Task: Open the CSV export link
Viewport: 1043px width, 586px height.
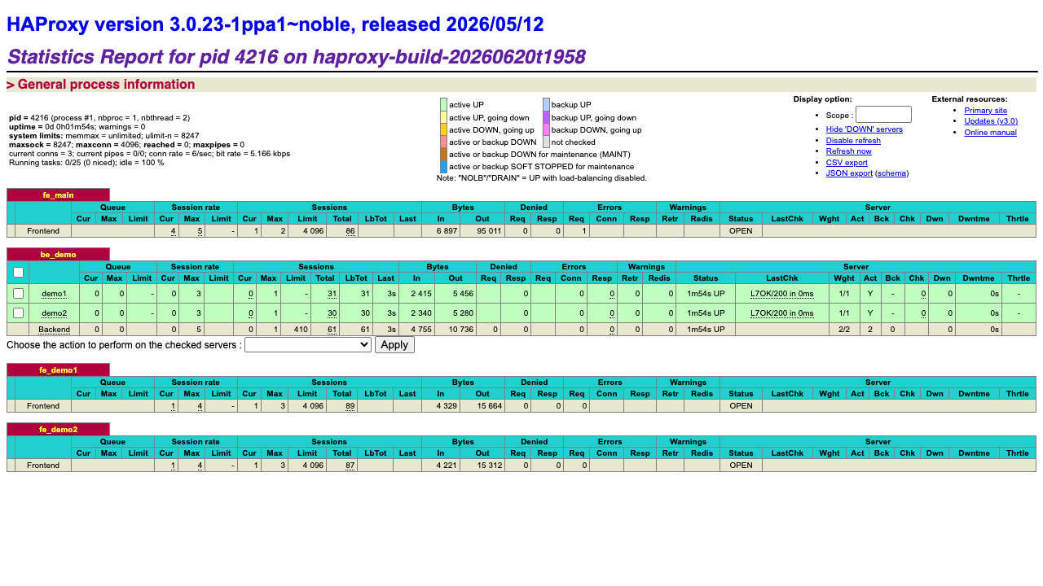Action: click(x=847, y=163)
